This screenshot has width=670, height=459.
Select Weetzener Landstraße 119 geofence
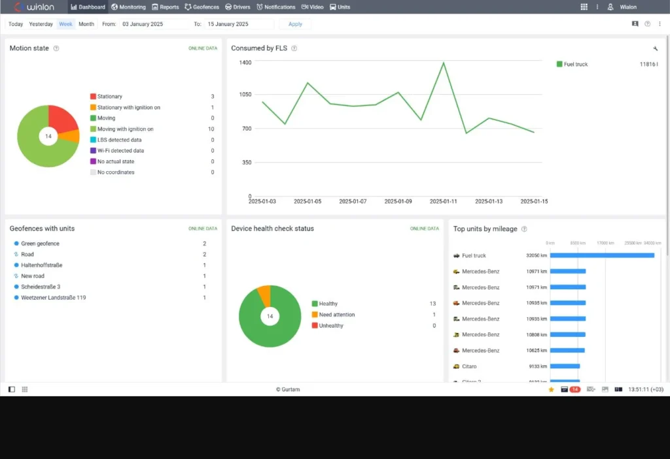(x=110, y=297)
